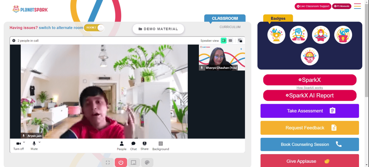Open the hamburger menu
369x167 pixels.
[x=357, y=6]
